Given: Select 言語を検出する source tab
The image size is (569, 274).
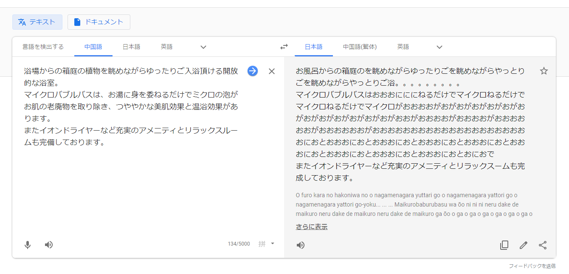Looking at the screenshot, I should (43, 47).
